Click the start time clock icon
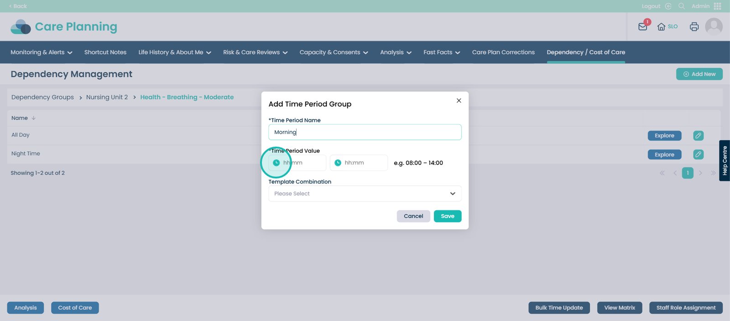The height and width of the screenshot is (321, 730). (x=276, y=163)
